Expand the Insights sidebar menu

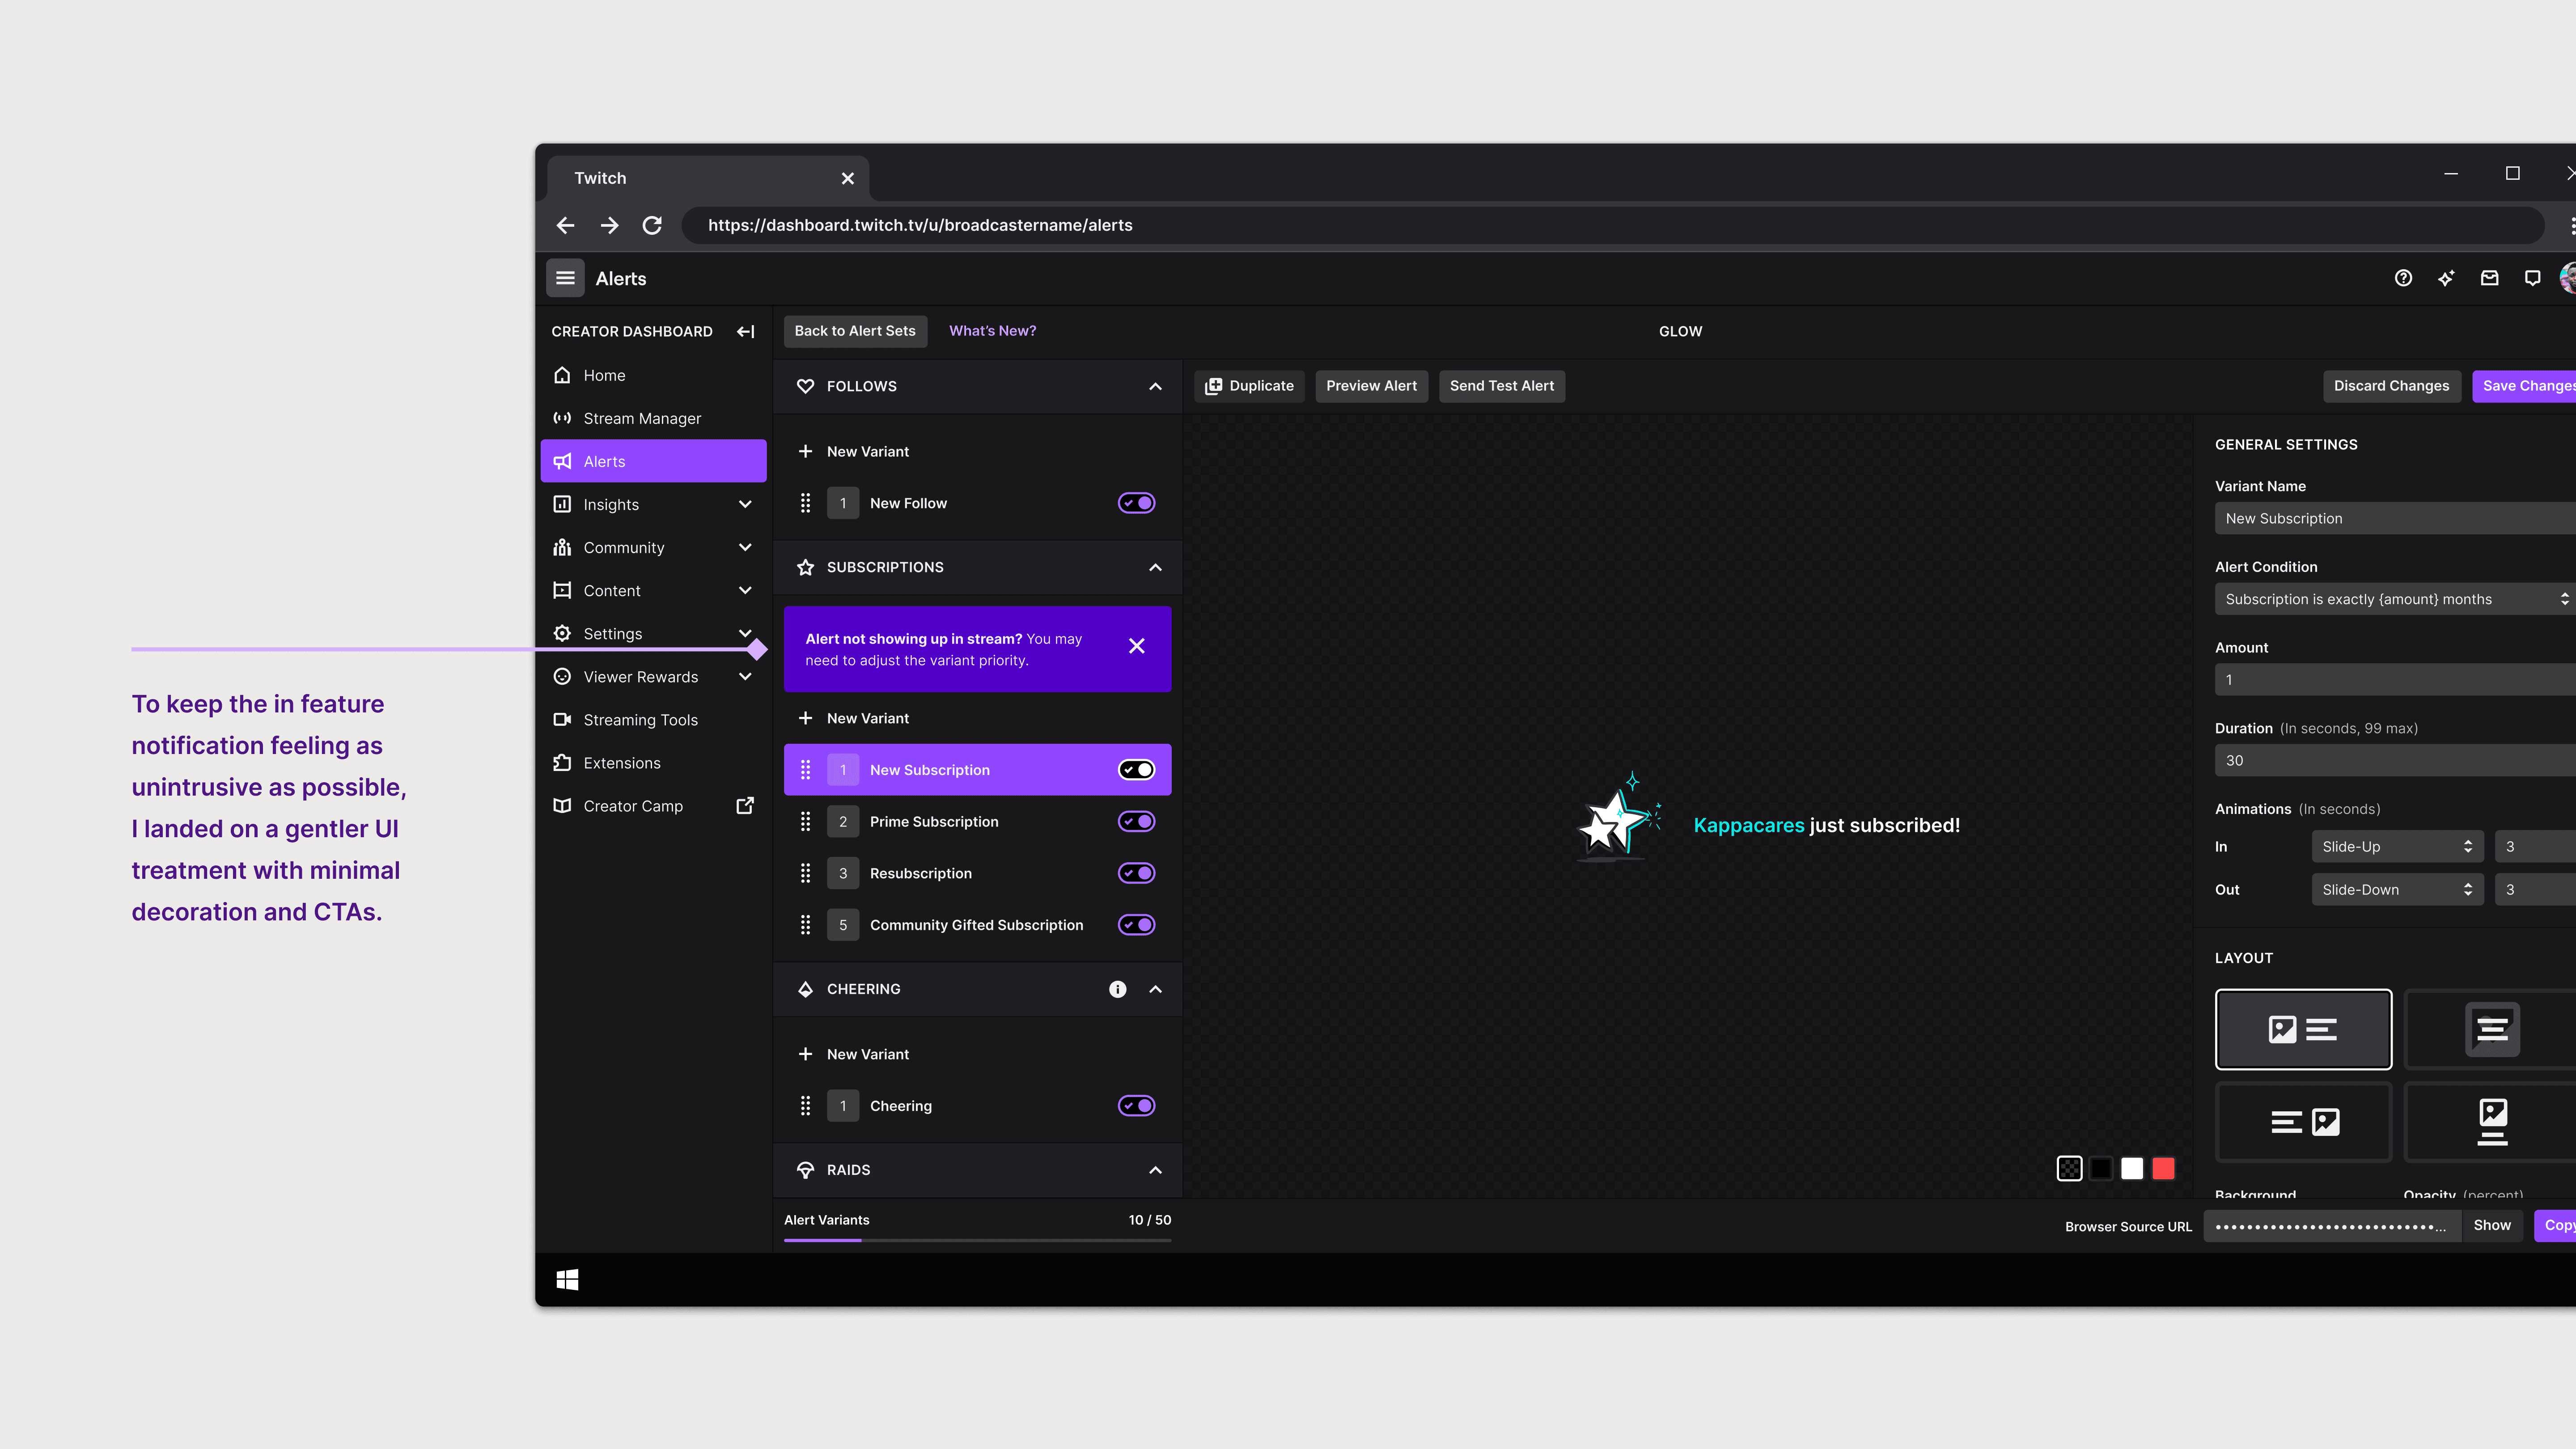(745, 504)
